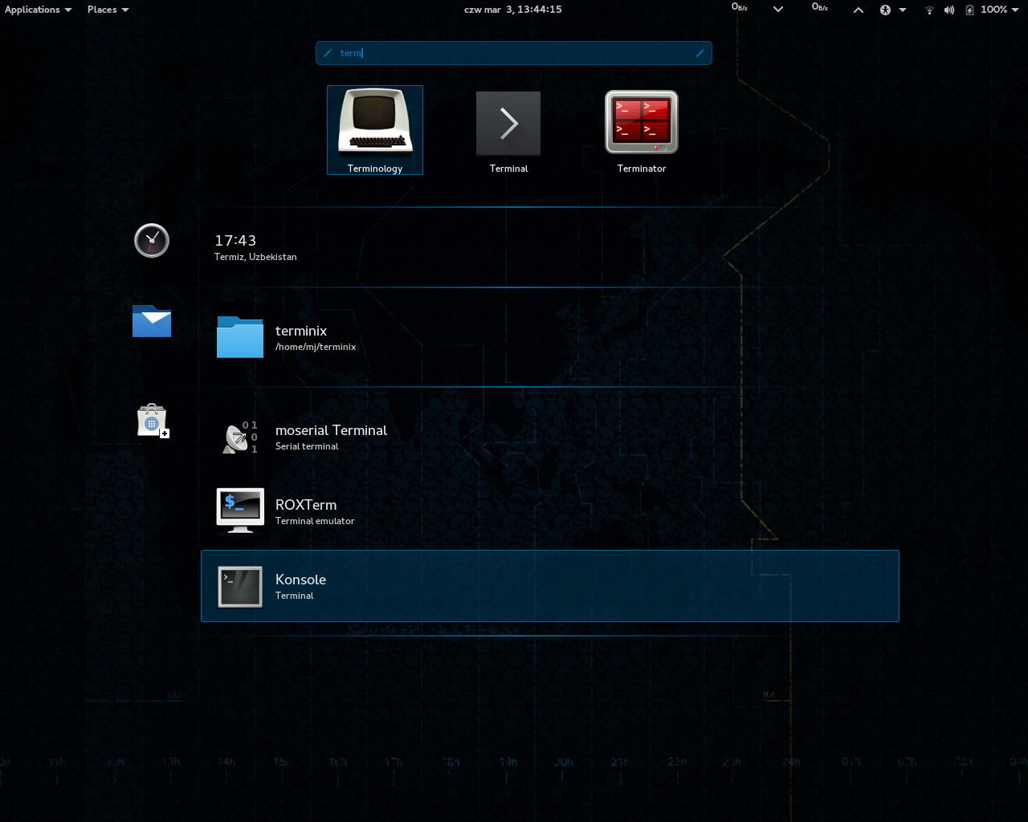Click the Konsole terminal icon

pyautogui.click(x=240, y=587)
